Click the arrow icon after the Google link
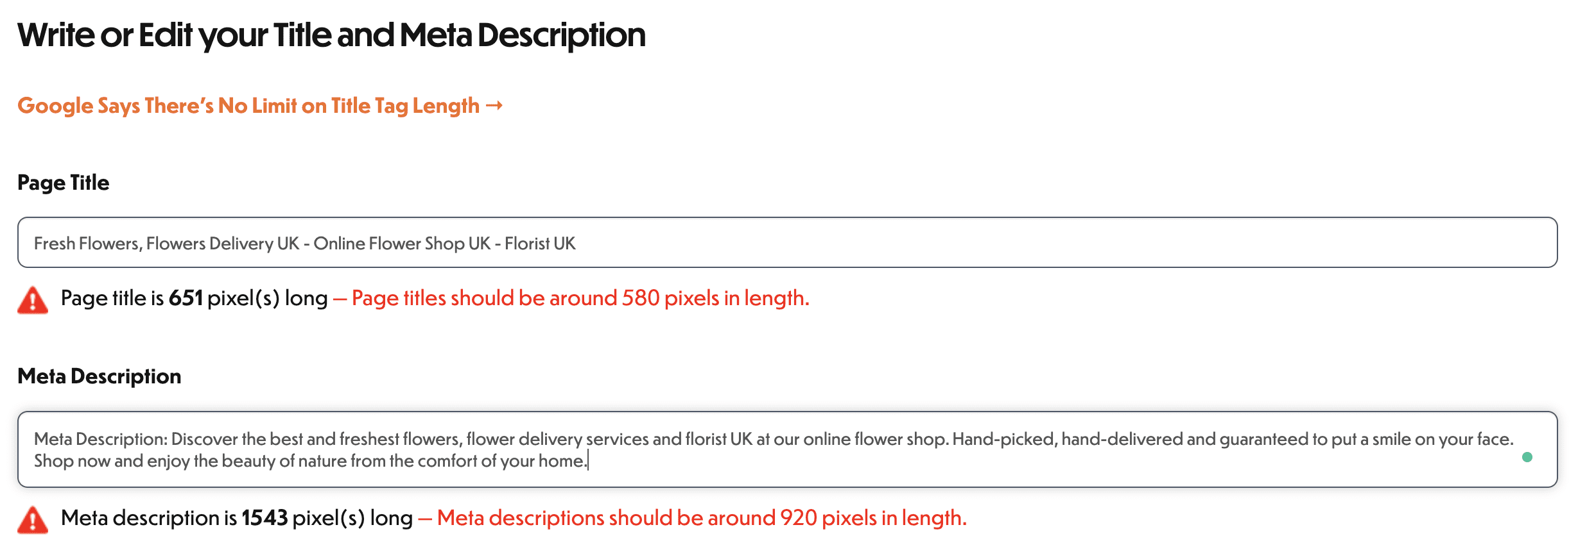 coord(494,105)
